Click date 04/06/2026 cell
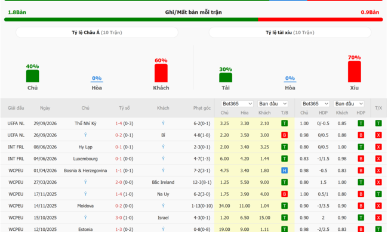388x232 pixels. (x=45, y=159)
